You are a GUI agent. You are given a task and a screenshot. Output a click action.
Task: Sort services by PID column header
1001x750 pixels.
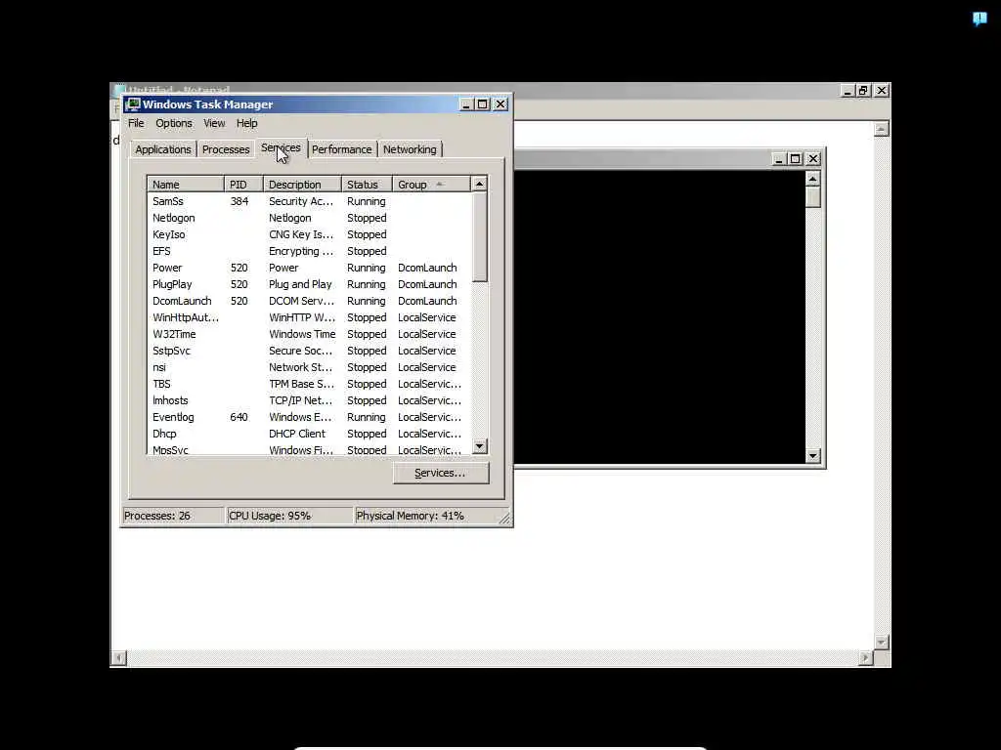tap(243, 185)
